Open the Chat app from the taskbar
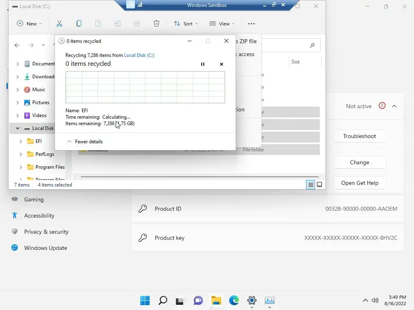This screenshot has height=310, width=414. pyautogui.click(x=198, y=300)
